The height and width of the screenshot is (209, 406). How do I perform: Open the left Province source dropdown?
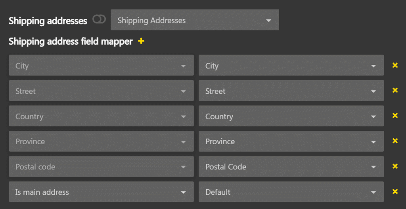coord(101,141)
